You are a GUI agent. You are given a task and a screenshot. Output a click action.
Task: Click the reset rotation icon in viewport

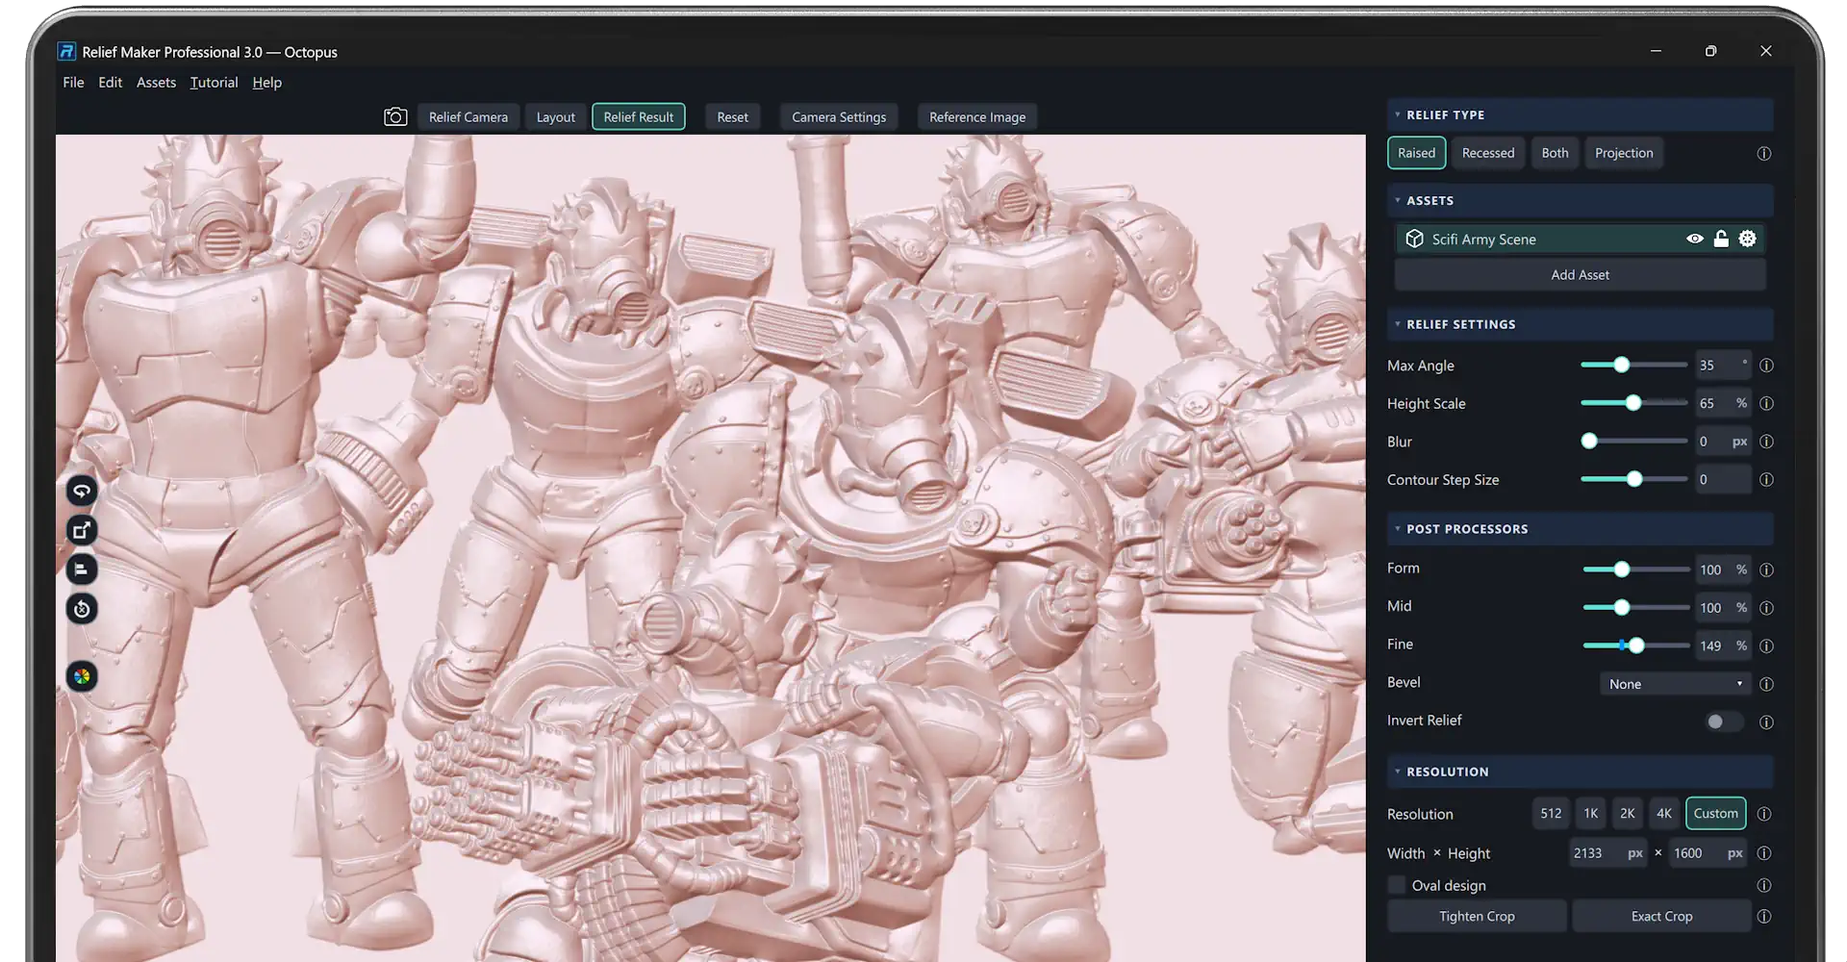[82, 609]
